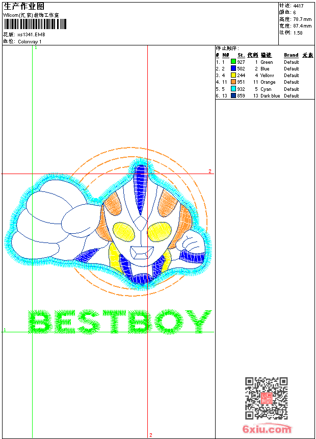Screen dimensions: 316x439
Task: Click the Orange description text
Action: click(268, 82)
